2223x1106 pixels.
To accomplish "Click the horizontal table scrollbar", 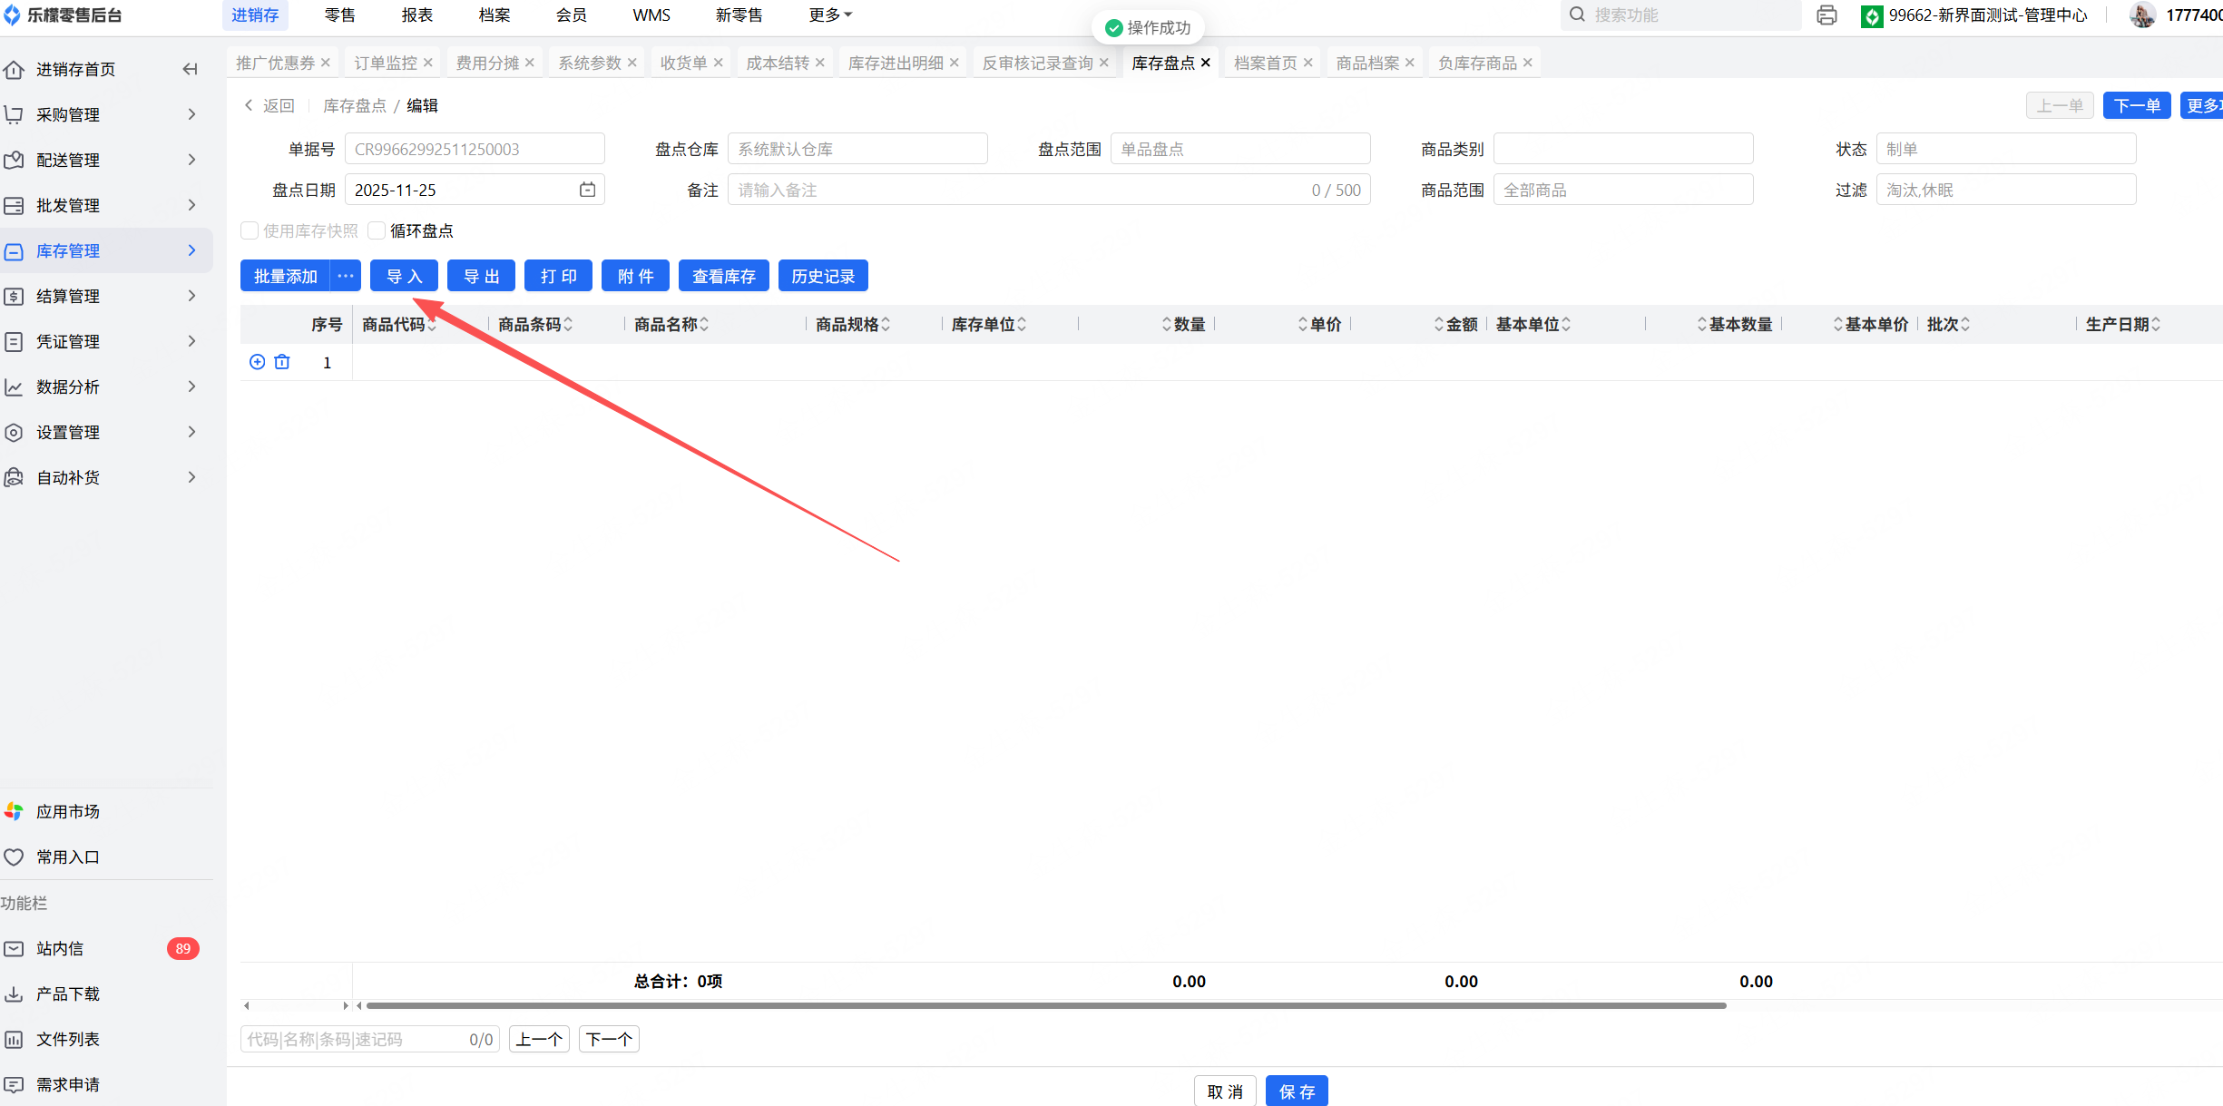I will point(1043,1005).
